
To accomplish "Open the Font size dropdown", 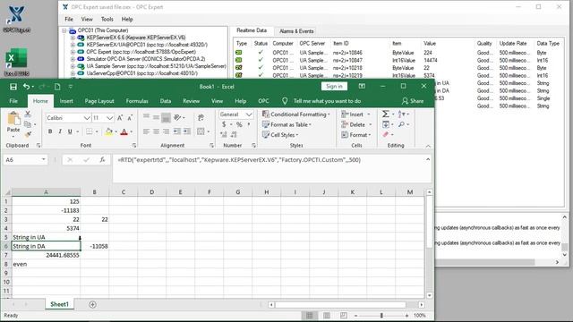I will 109,118.
